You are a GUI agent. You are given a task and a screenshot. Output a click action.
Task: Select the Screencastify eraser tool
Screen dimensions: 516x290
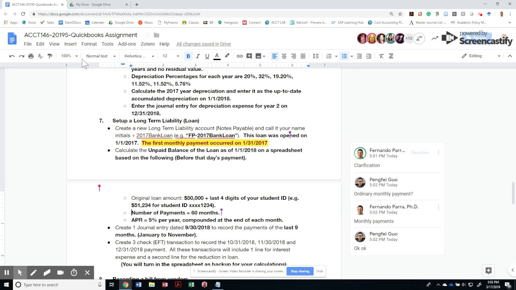tap(47, 273)
